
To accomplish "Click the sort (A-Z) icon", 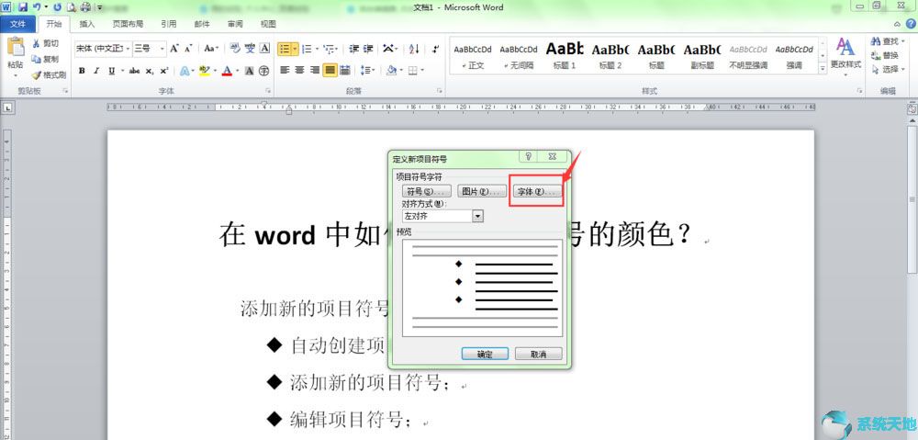I will pos(413,49).
